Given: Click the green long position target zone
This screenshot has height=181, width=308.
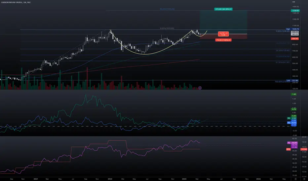Looking at the screenshot, I should pyautogui.click(x=223, y=22).
